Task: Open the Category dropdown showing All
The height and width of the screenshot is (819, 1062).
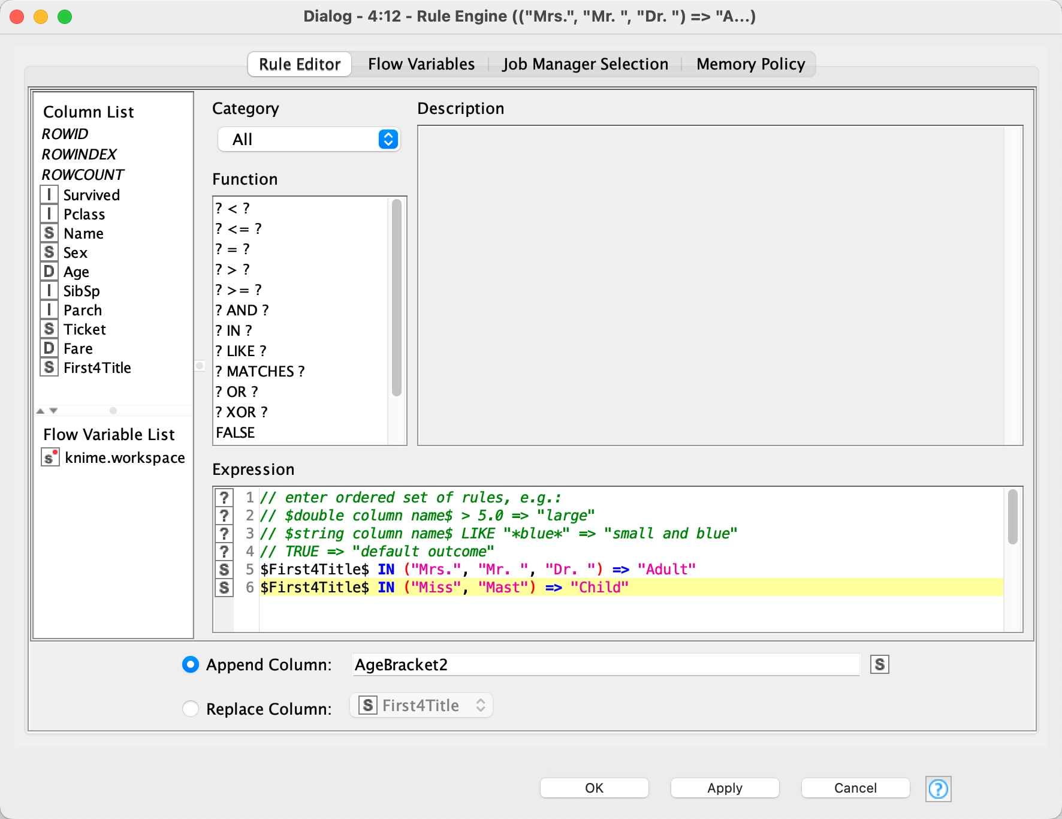Action: [309, 140]
